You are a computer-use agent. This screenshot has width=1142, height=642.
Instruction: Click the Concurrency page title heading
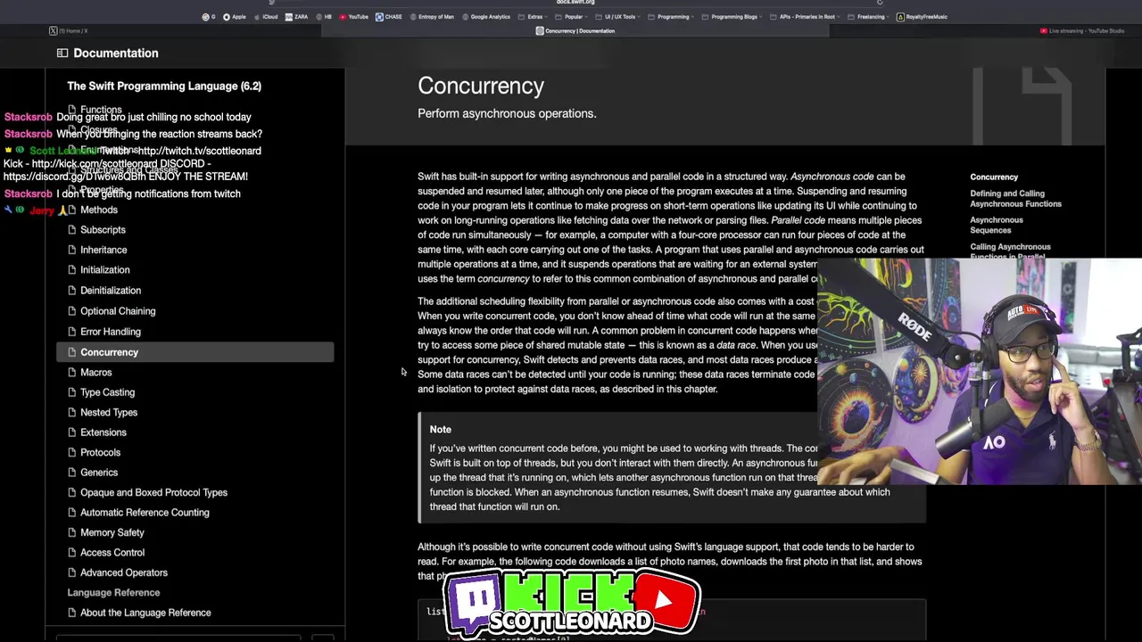[481, 86]
